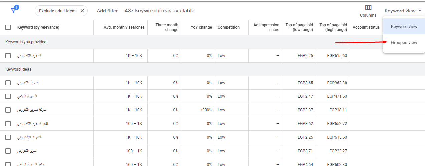
Task: Click the Ad impression share header
Action: click(x=266, y=27)
